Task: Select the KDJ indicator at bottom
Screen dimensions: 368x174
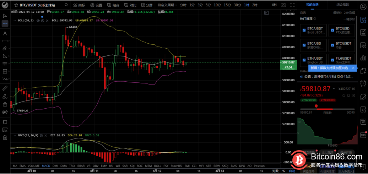Action: (x=132, y=166)
